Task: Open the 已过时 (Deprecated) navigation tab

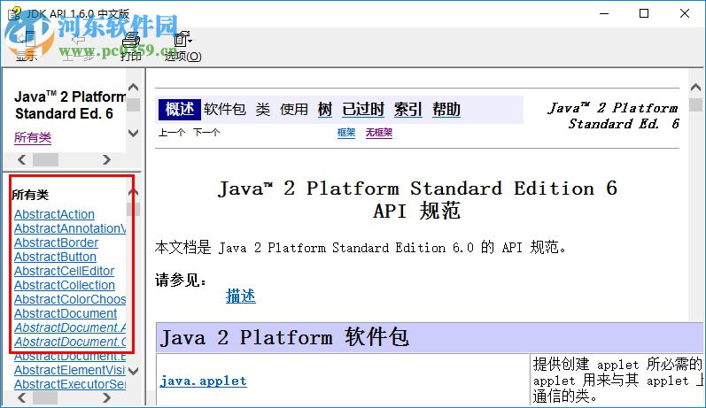Action: click(363, 110)
